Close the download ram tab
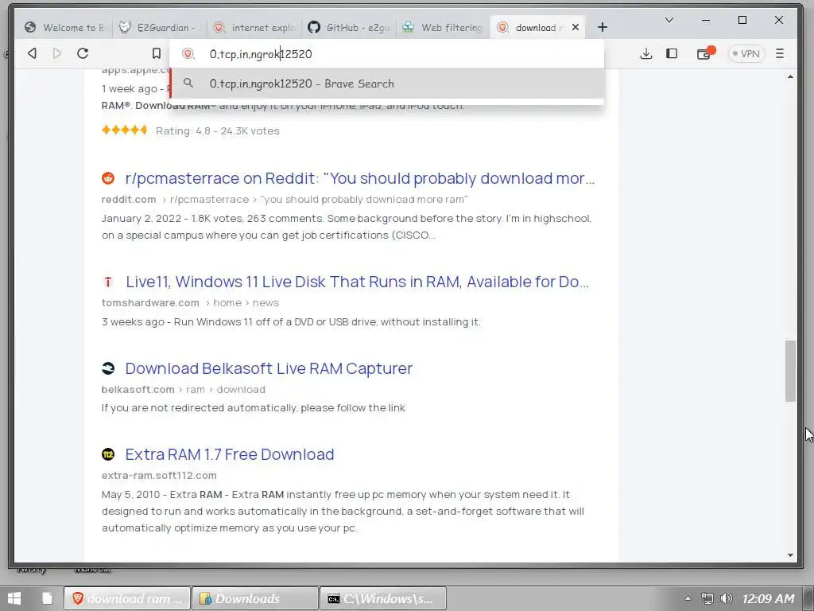This screenshot has width=814, height=611. 576,28
